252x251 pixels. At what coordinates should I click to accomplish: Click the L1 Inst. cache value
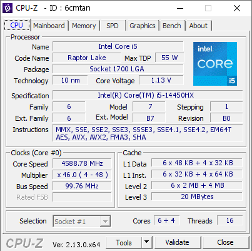coord(197,174)
